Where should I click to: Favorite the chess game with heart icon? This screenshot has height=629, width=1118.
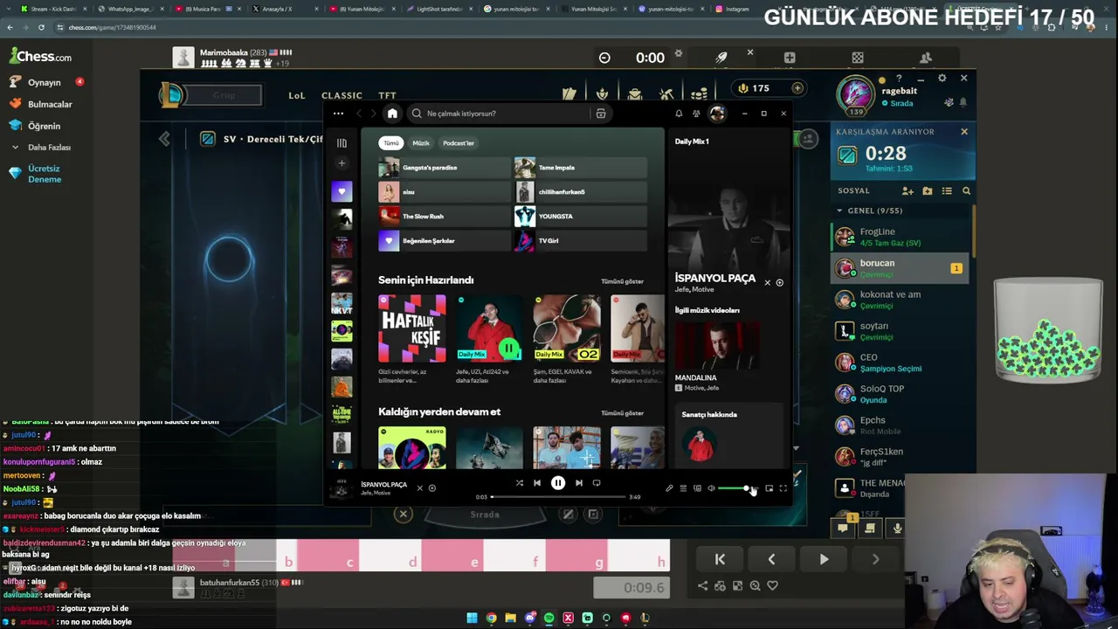[x=772, y=586]
